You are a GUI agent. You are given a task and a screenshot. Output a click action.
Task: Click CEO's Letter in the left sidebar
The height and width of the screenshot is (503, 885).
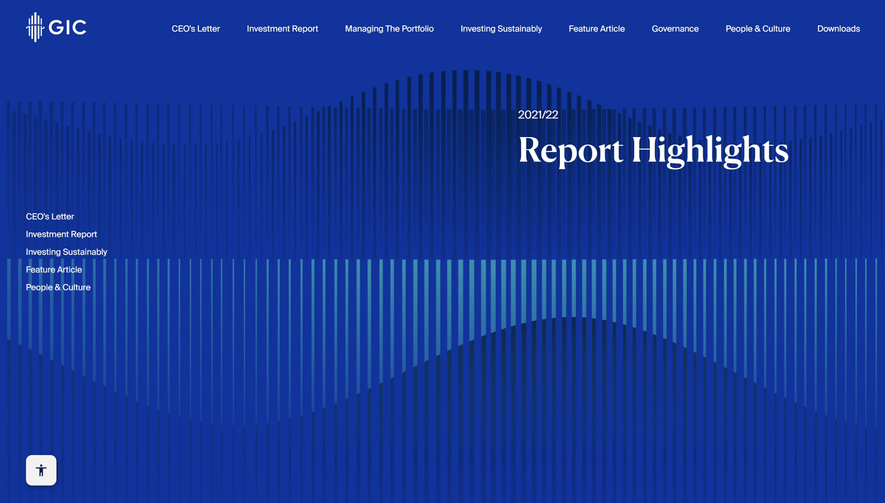tap(50, 216)
